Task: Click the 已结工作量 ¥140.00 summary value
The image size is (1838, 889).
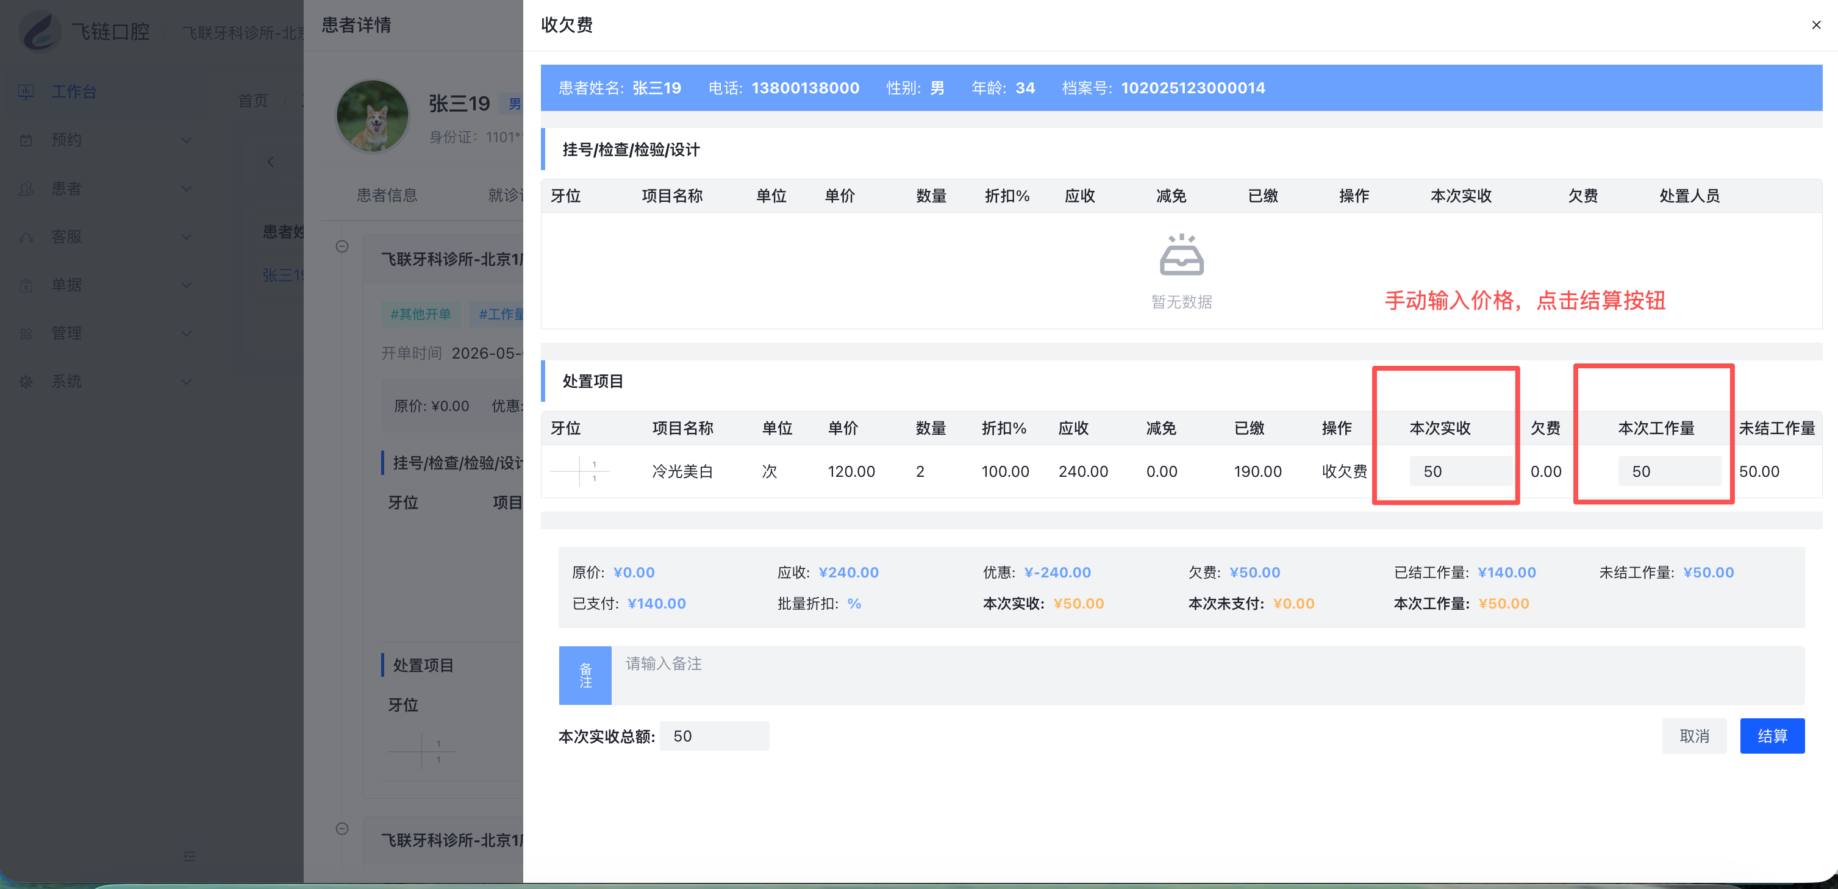Action: (x=1507, y=572)
